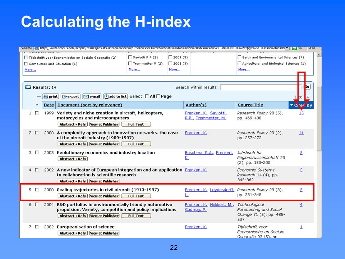
Task: Sort results by Date column
Action: [49, 105]
